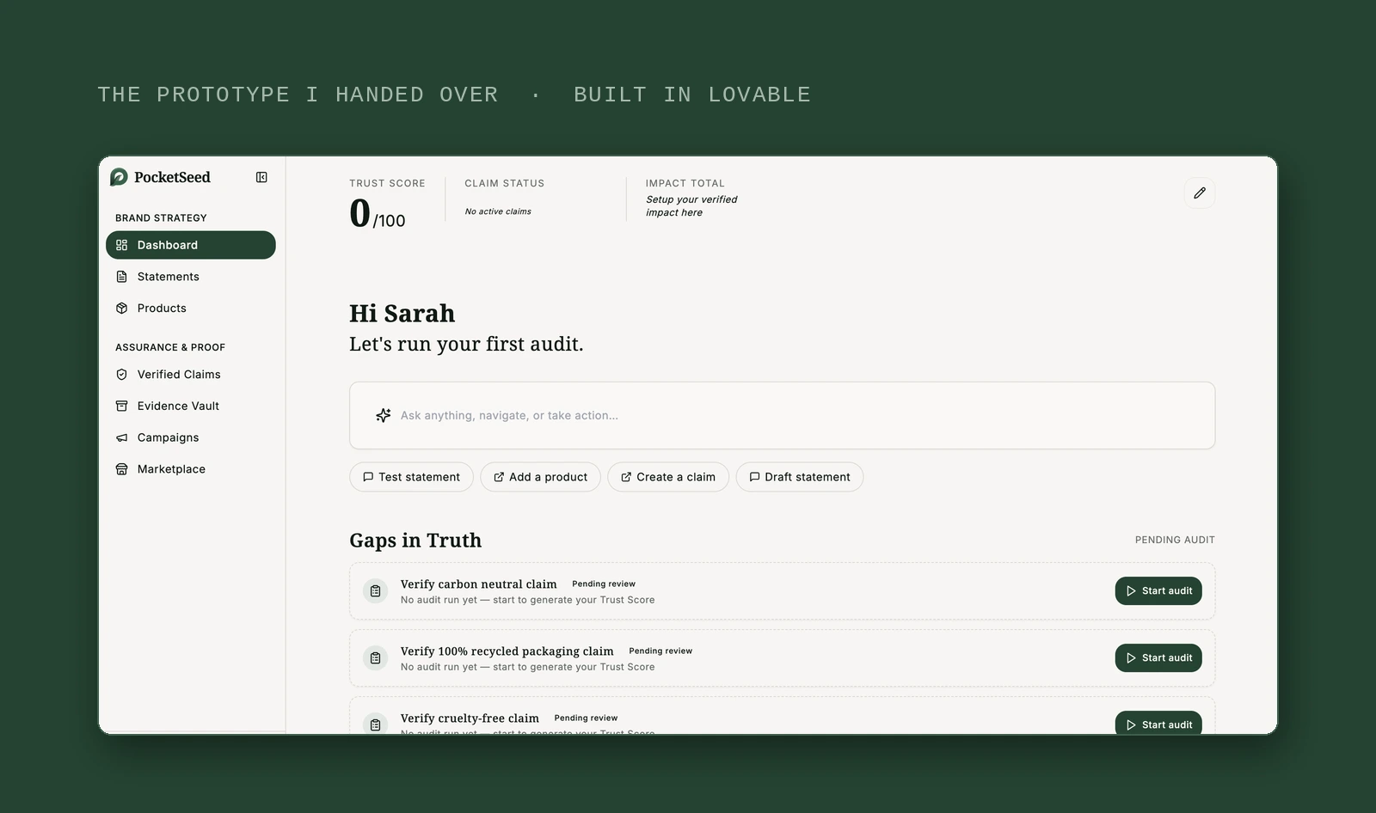Collapse the sidebar with the panel icon

(x=261, y=177)
